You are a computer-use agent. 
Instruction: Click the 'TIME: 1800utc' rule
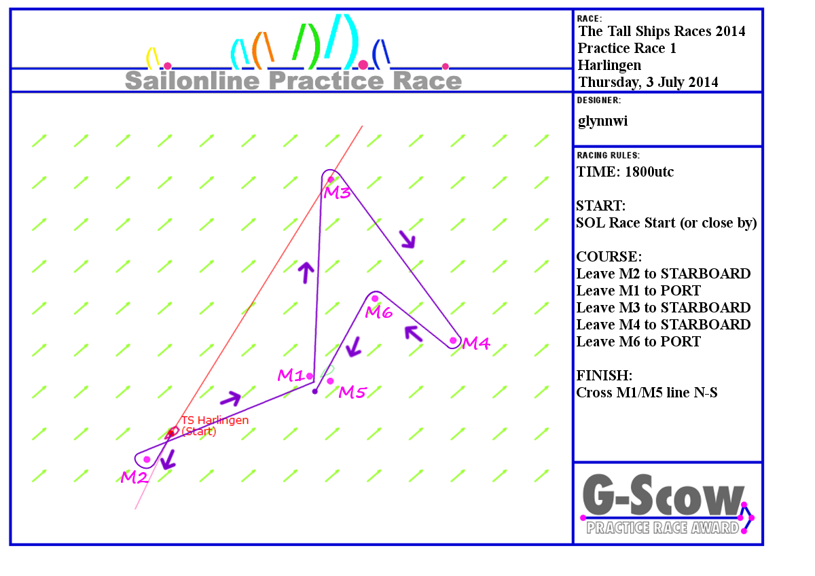(625, 172)
